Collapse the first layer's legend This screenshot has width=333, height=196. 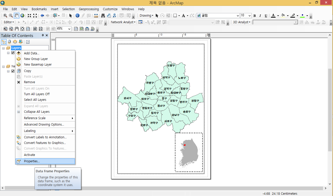click(8, 53)
